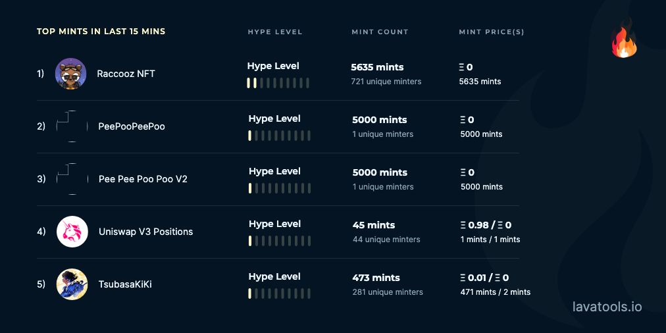666x333 pixels.
Task: Click the TOP MINTS IN LAST 15 MINS heading
Action: (101, 32)
